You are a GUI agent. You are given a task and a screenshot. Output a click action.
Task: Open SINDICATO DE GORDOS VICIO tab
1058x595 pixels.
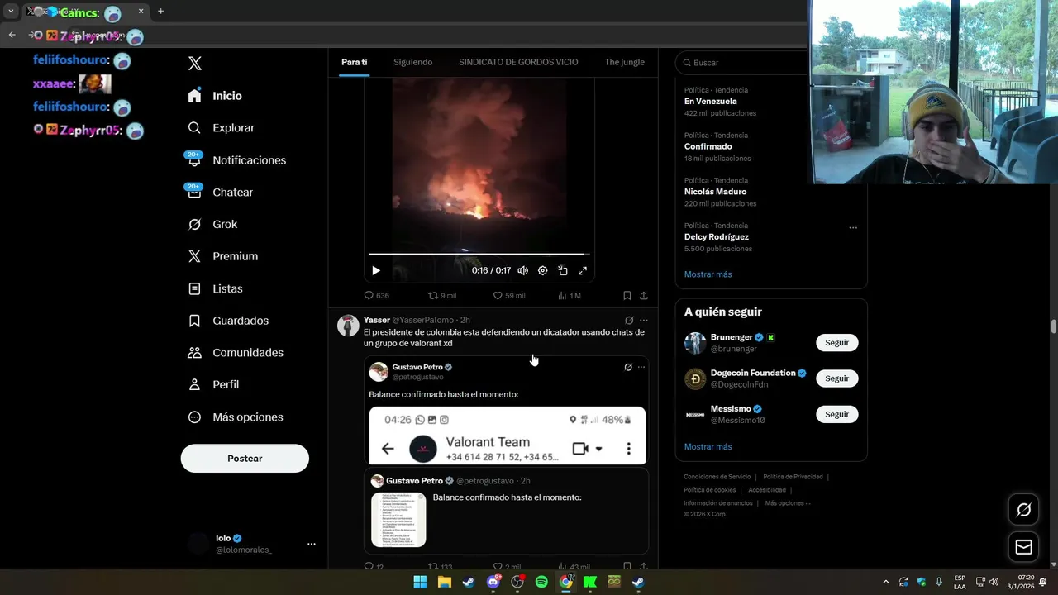pyautogui.click(x=518, y=62)
